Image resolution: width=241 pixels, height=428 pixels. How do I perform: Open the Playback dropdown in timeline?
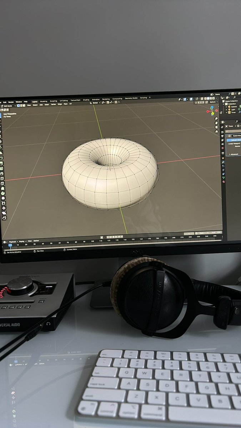[14, 242]
